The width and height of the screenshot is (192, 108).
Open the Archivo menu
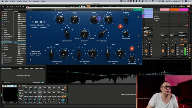tap(13, 1)
